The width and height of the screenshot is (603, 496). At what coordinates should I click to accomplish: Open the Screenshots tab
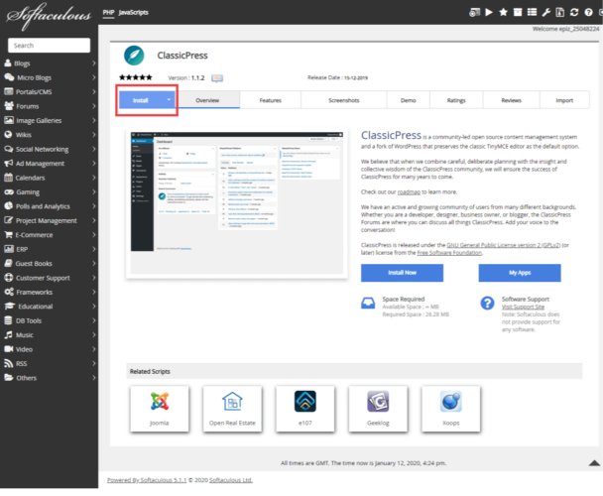[342, 100]
